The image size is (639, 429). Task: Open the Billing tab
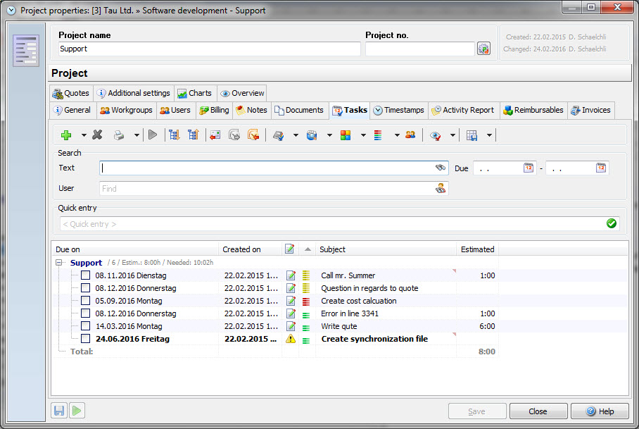(214, 111)
